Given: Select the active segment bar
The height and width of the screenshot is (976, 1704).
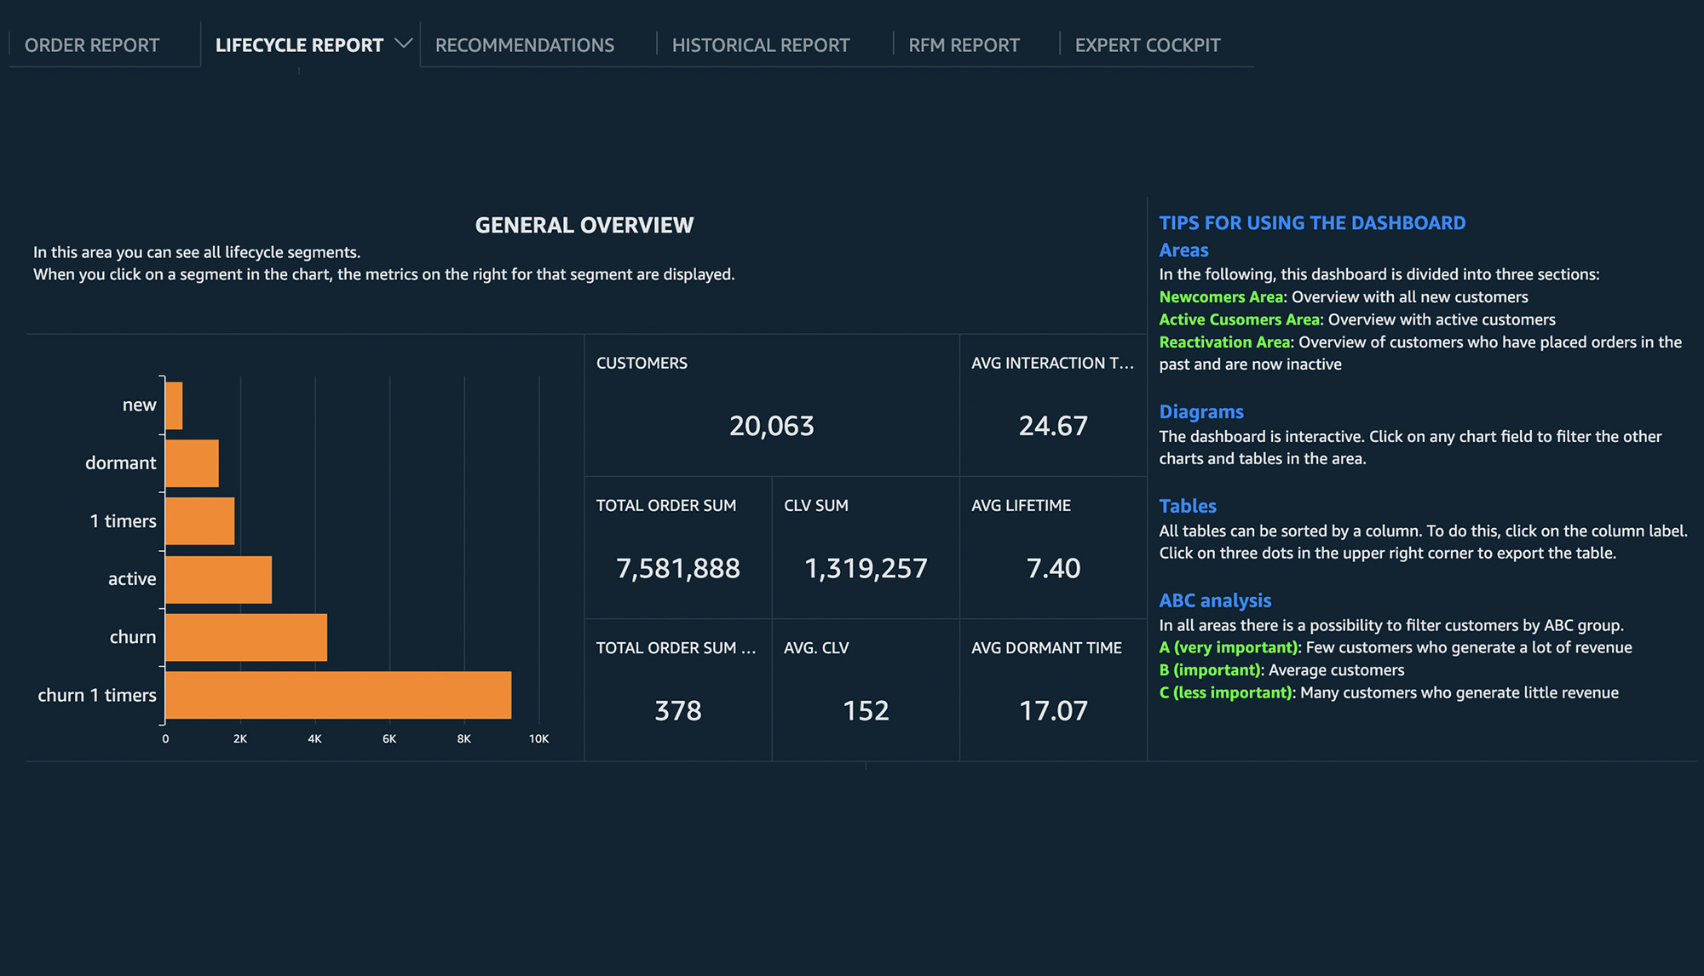Looking at the screenshot, I should [x=218, y=579].
